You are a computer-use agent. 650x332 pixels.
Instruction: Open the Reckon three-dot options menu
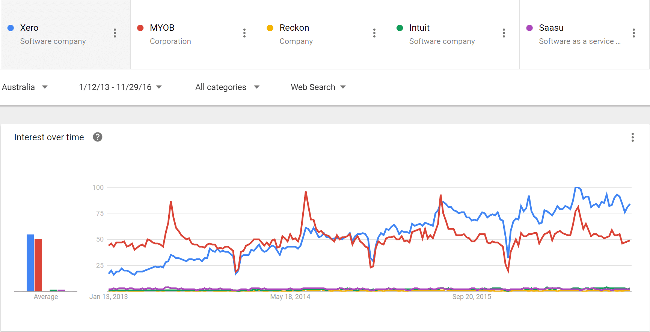pyautogui.click(x=374, y=33)
